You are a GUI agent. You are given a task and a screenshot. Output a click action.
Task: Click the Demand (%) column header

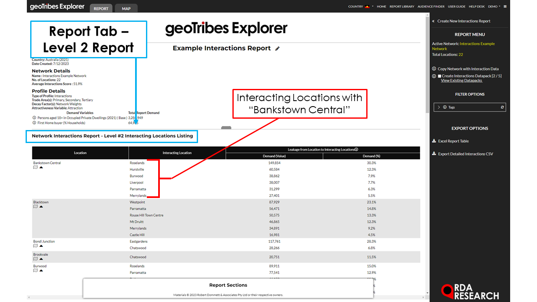pyautogui.click(x=371, y=156)
